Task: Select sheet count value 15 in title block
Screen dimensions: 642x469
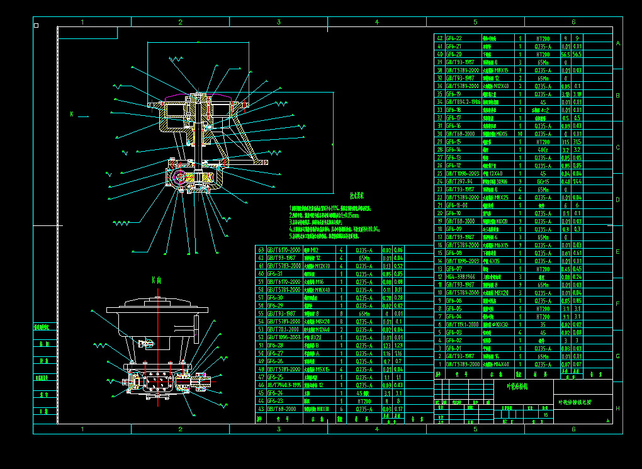Action: point(545,415)
